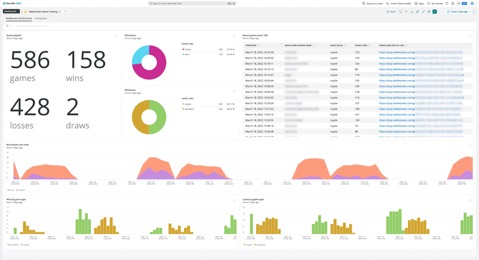Screen dimensions: 479x260
Task: Click the TV mode monitor icon
Action: [x=400, y=12]
